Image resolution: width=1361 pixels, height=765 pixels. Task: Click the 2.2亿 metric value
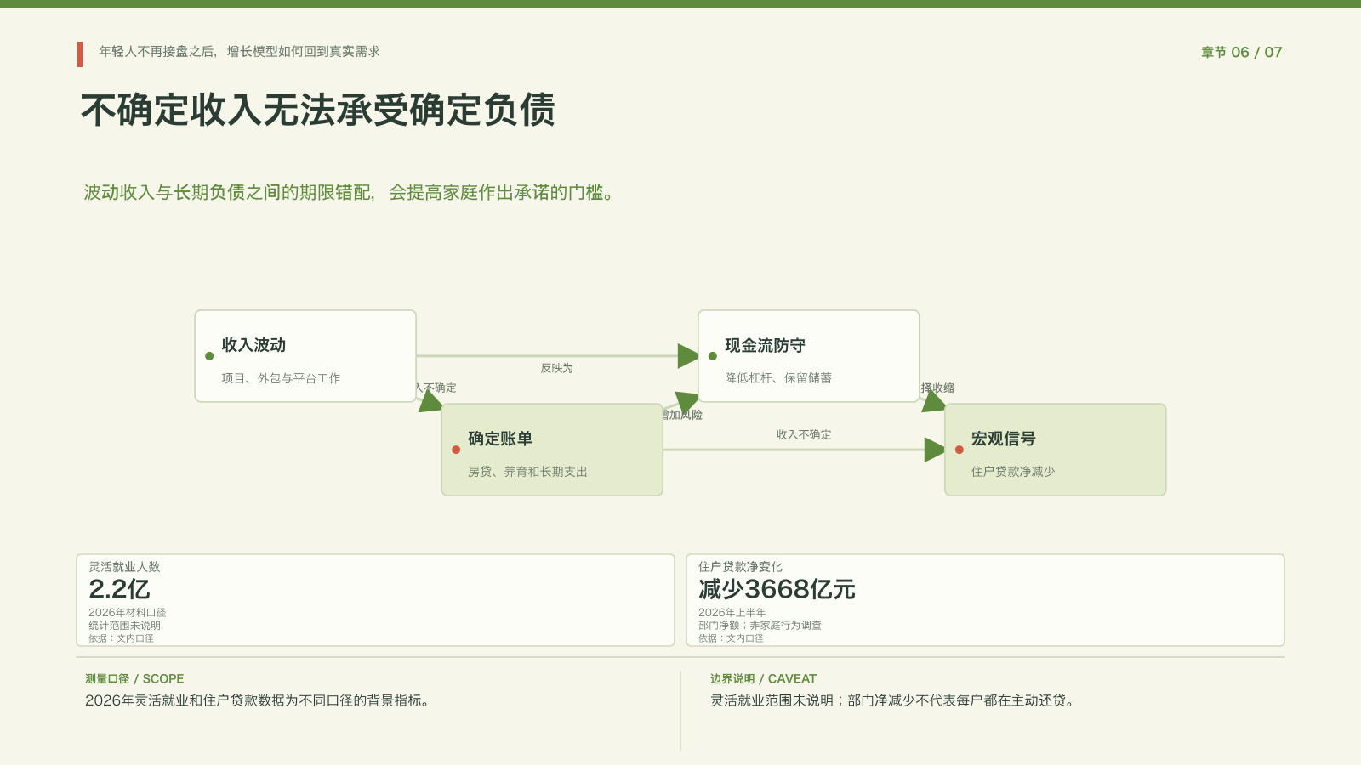pyautogui.click(x=120, y=589)
